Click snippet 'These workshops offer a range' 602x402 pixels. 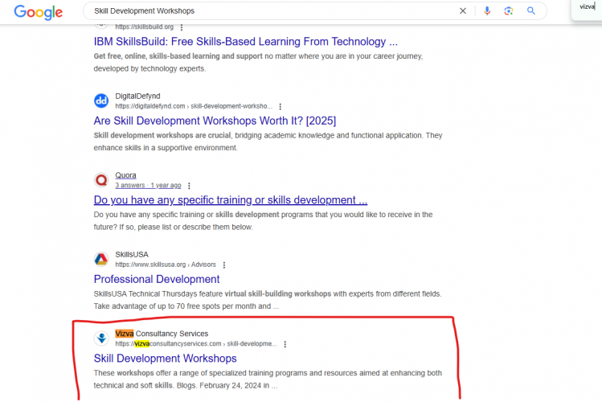(150, 373)
